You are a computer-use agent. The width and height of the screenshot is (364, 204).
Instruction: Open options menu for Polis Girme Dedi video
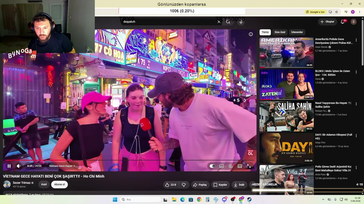(356, 168)
